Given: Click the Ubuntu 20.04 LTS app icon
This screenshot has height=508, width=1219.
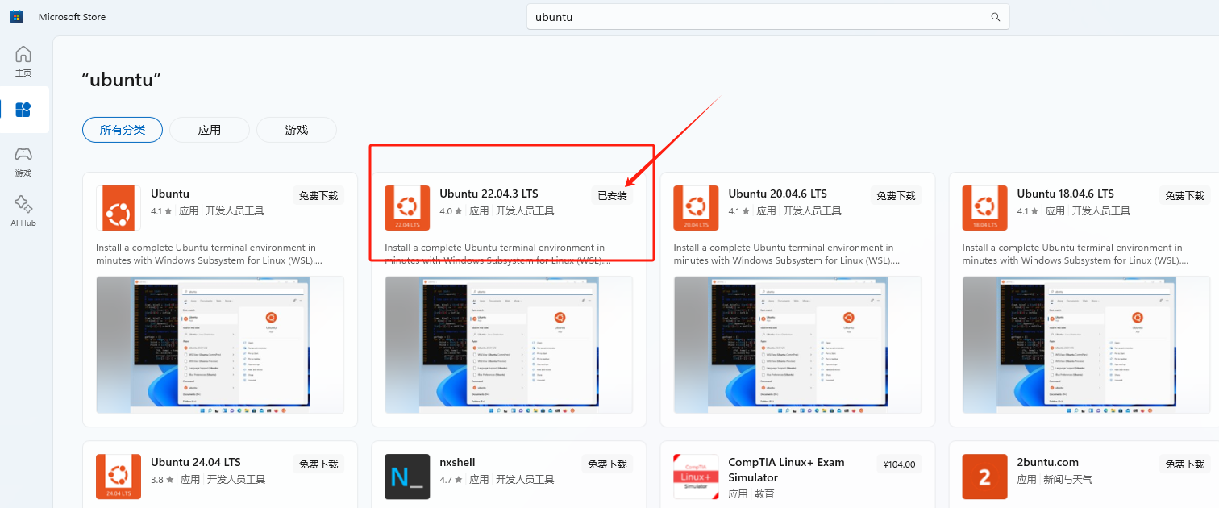Looking at the screenshot, I should pos(696,208).
